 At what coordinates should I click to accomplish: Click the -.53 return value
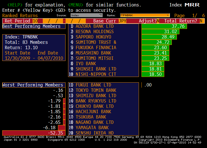58,95
